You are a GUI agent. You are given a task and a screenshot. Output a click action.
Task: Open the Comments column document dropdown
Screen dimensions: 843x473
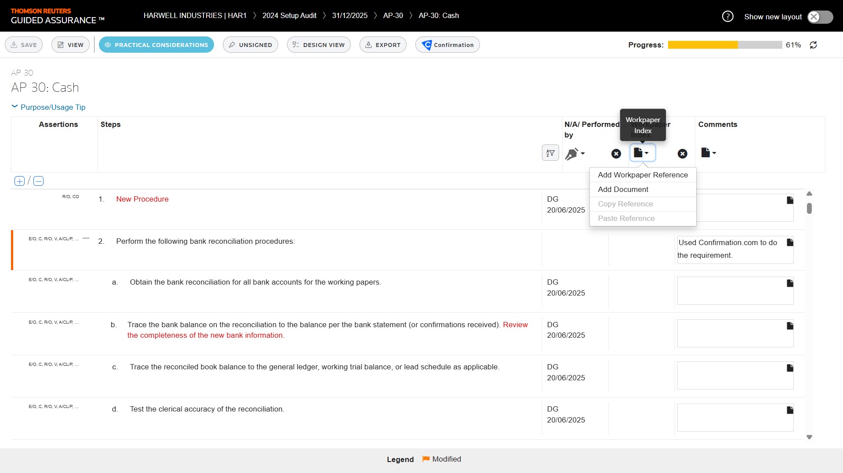708,153
